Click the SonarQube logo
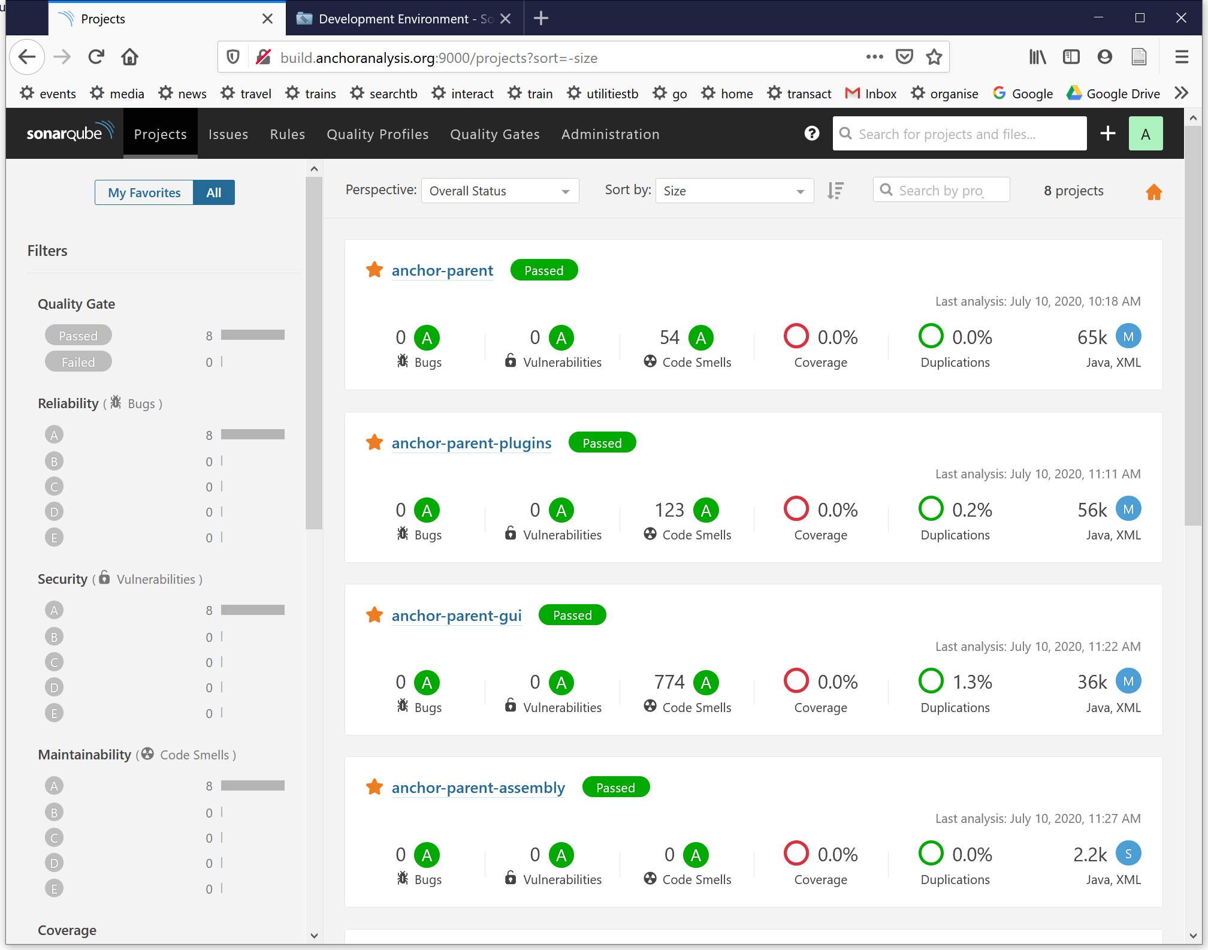The image size is (1208, 950). pos(70,132)
